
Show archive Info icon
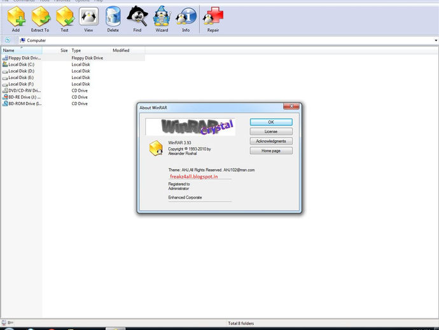point(186,19)
